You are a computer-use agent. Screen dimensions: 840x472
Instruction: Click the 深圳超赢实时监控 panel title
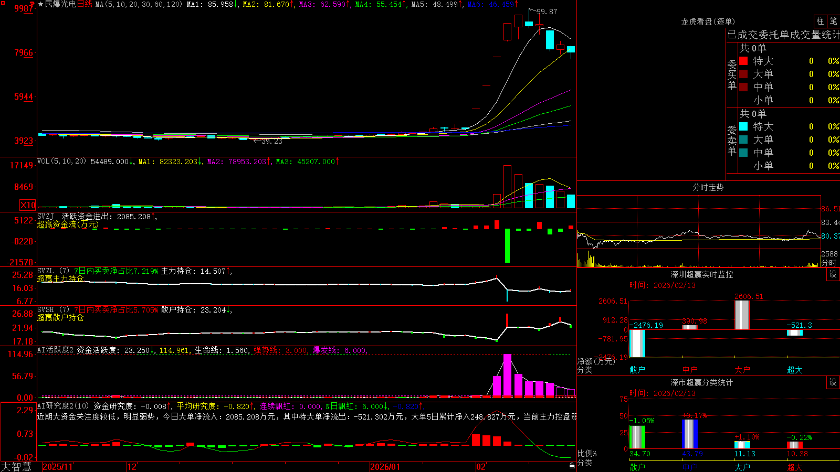tap(701, 274)
